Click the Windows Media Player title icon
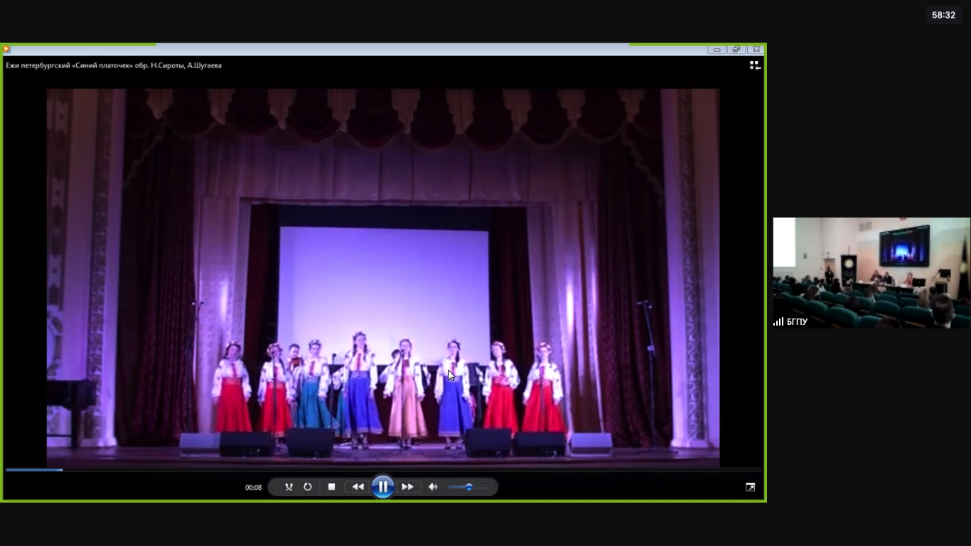Viewport: 971px width, 546px height. coord(6,49)
